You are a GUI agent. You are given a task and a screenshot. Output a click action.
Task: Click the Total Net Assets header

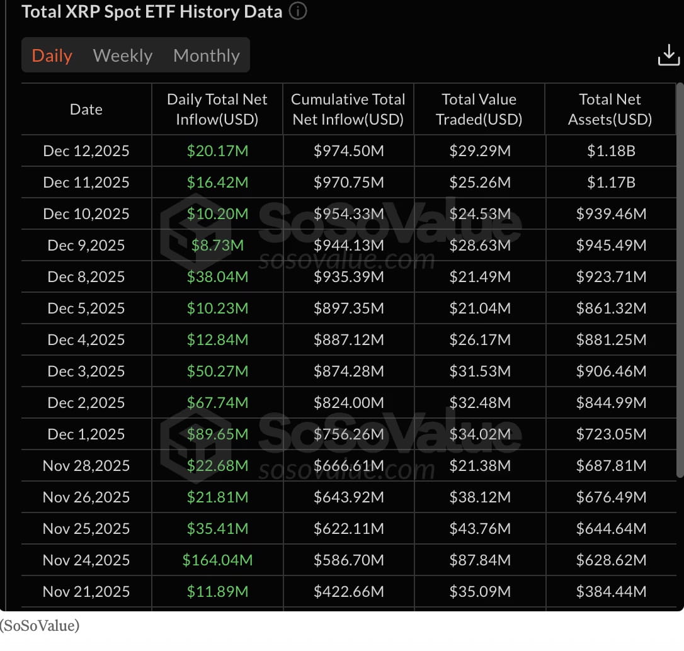click(x=610, y=108)
